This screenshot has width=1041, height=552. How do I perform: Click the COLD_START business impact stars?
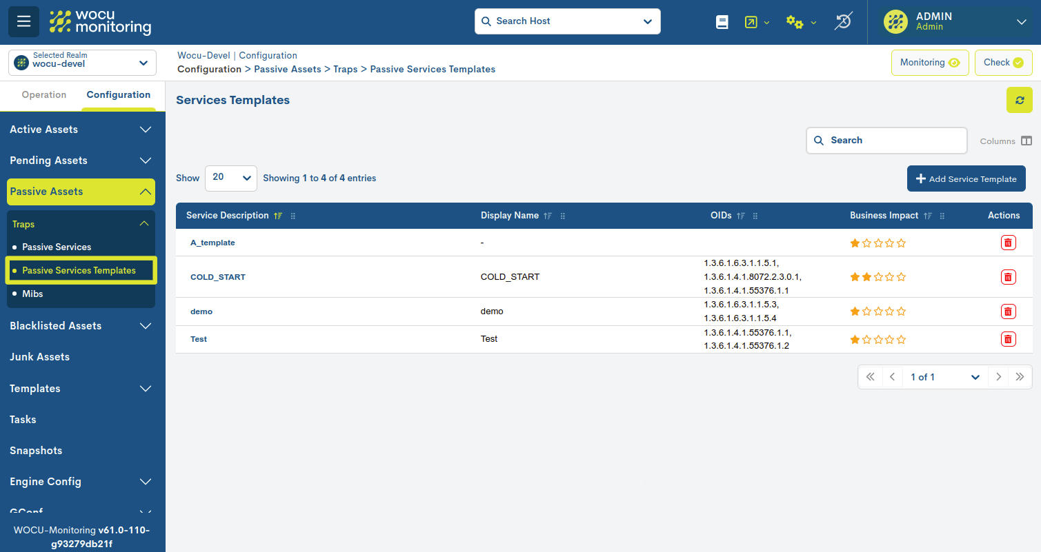tap(878, 277)
